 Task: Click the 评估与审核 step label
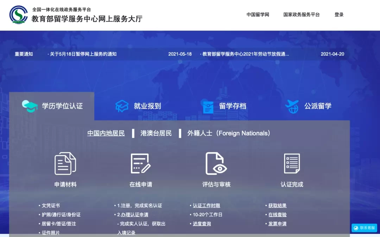tap(216, 185)
